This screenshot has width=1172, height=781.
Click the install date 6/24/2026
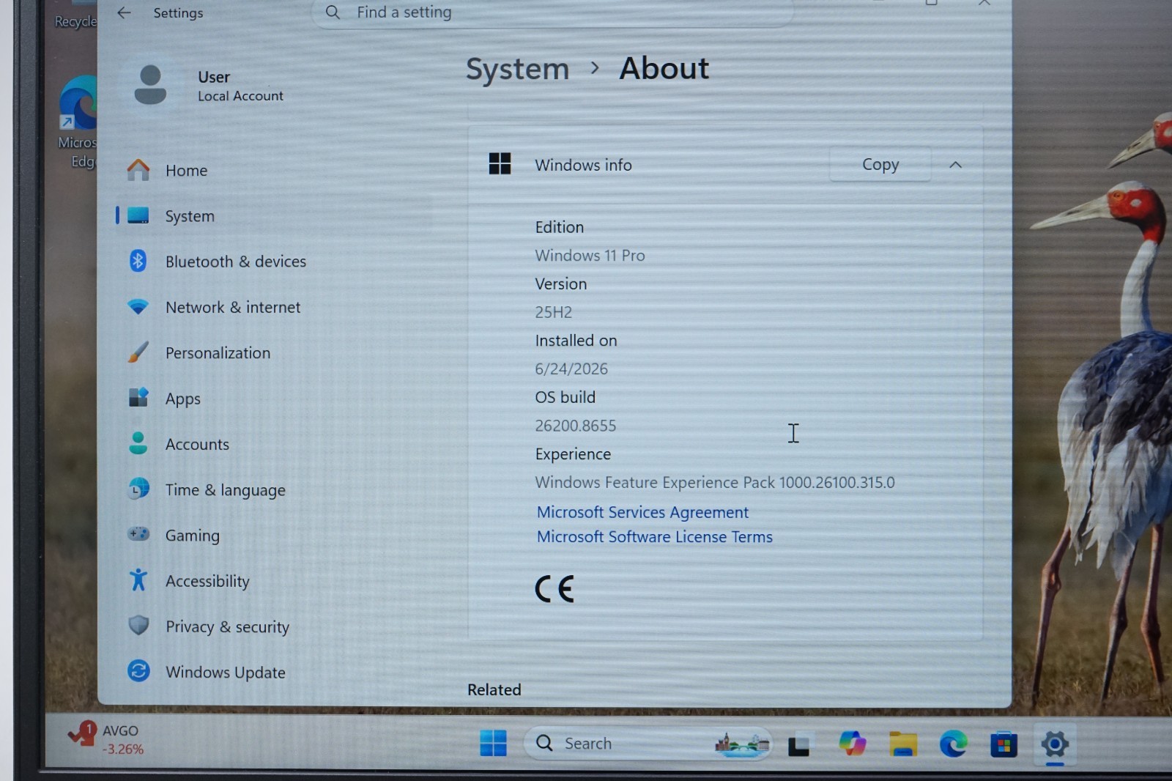coord(571,369)
